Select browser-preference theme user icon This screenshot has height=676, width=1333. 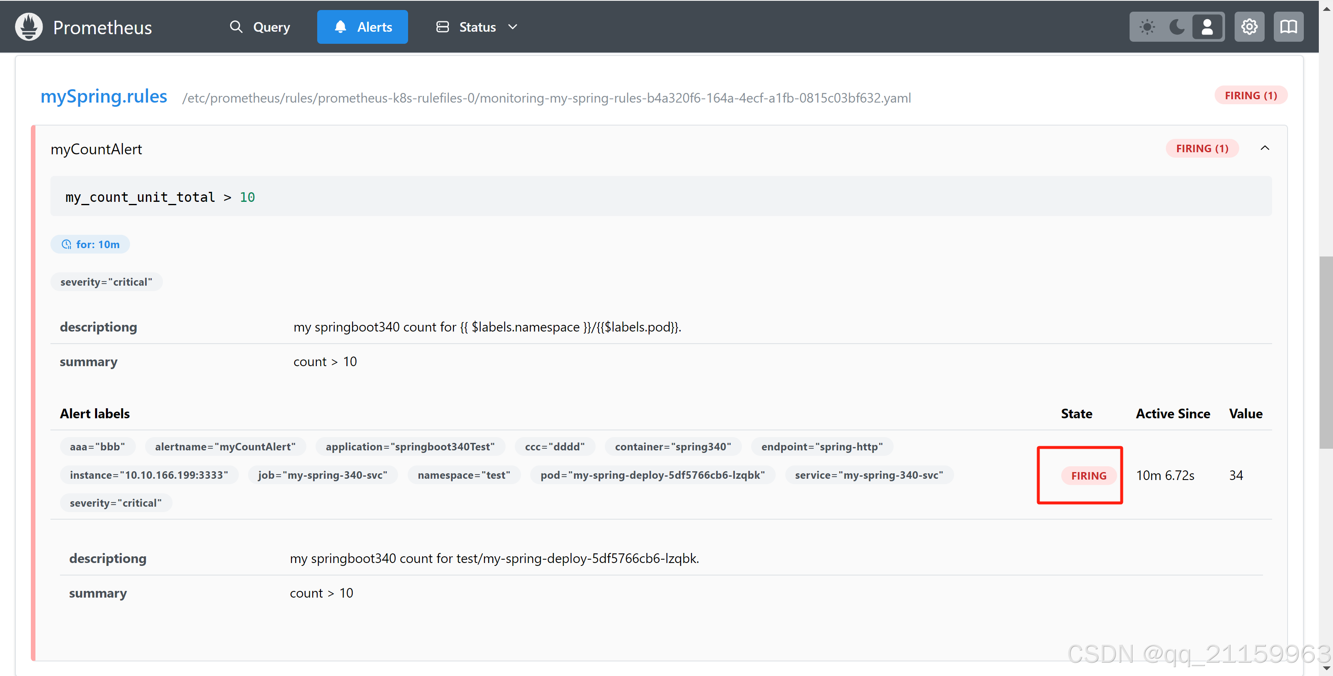pyautogui.click(x=1207, y=27)
